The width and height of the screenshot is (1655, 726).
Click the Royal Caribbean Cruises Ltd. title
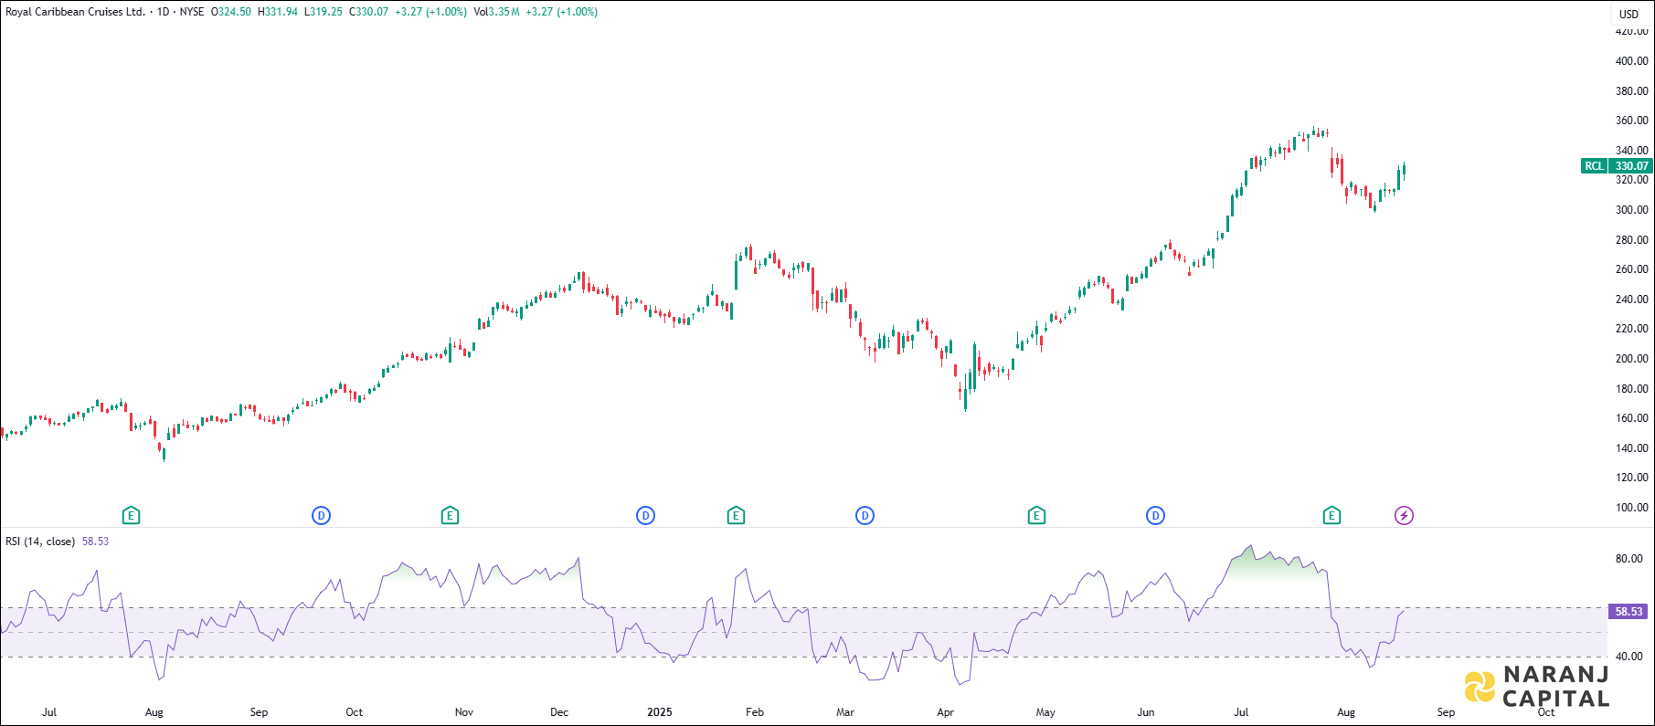coord(75,12)
